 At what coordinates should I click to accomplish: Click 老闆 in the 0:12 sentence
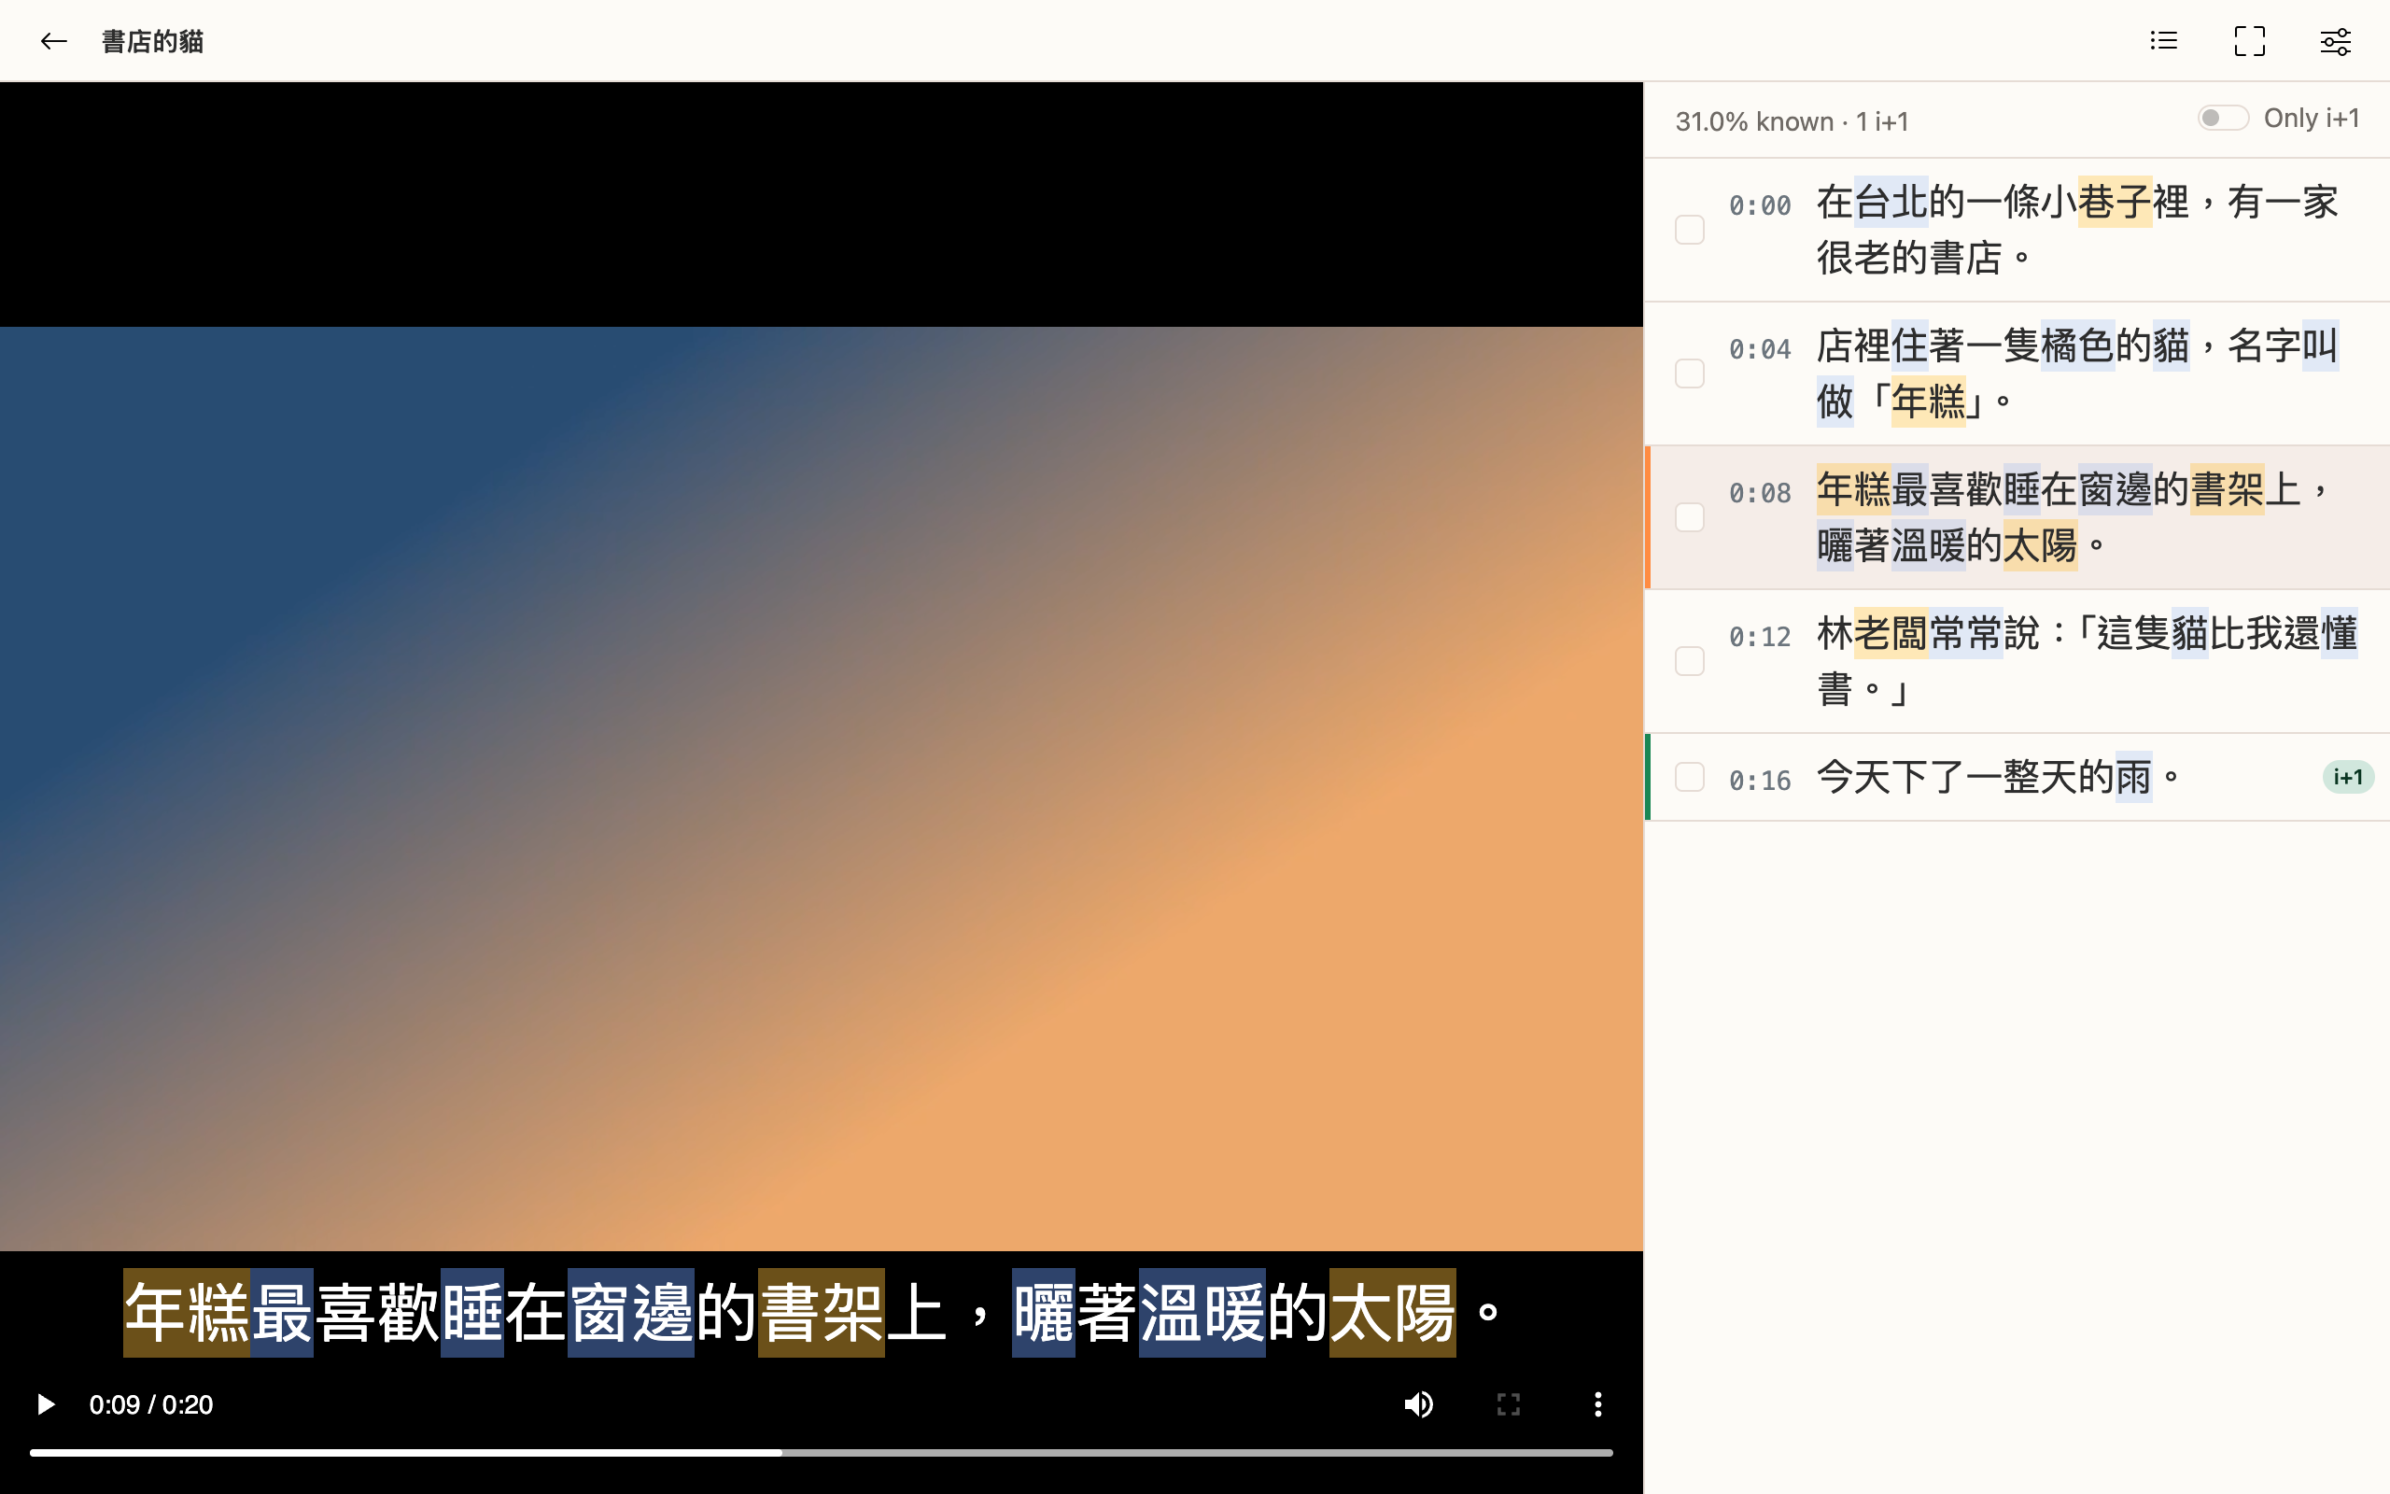pyautogui.click(x=1891, y=633)
